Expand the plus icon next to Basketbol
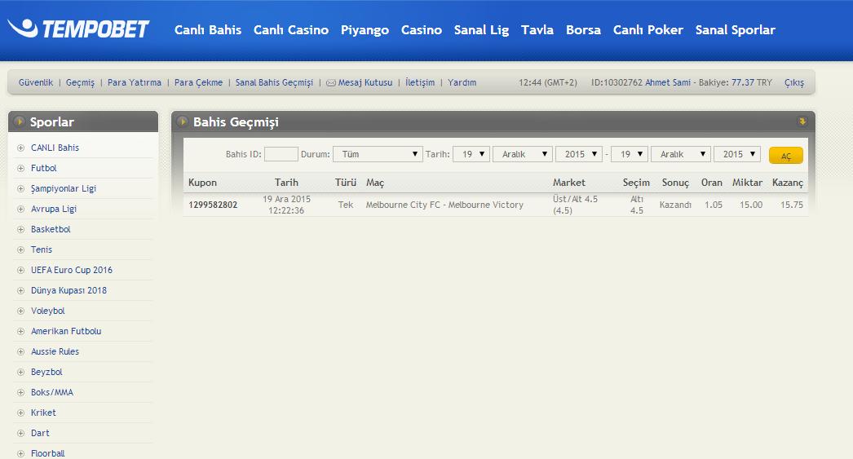Image resolution: width=853 pixels, height=459 pixels. (20, 230)
